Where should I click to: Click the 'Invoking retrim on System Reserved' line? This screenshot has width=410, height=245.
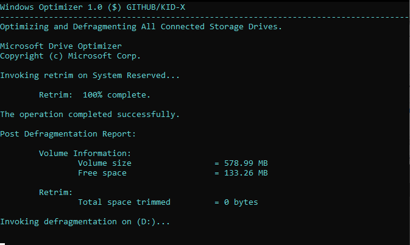(x=90, y=76)
